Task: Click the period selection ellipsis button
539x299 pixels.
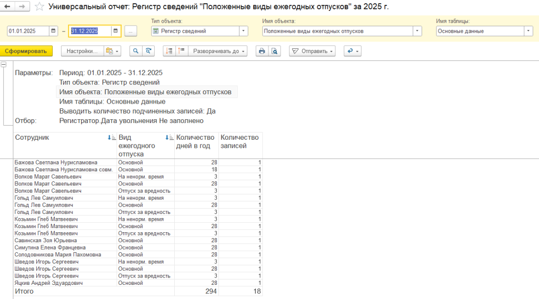Action: point(131,31)
